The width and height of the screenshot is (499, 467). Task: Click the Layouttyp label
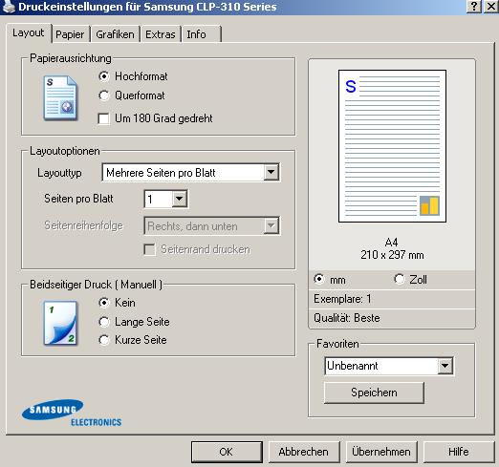pyautogui.click(x=59, y=173)
